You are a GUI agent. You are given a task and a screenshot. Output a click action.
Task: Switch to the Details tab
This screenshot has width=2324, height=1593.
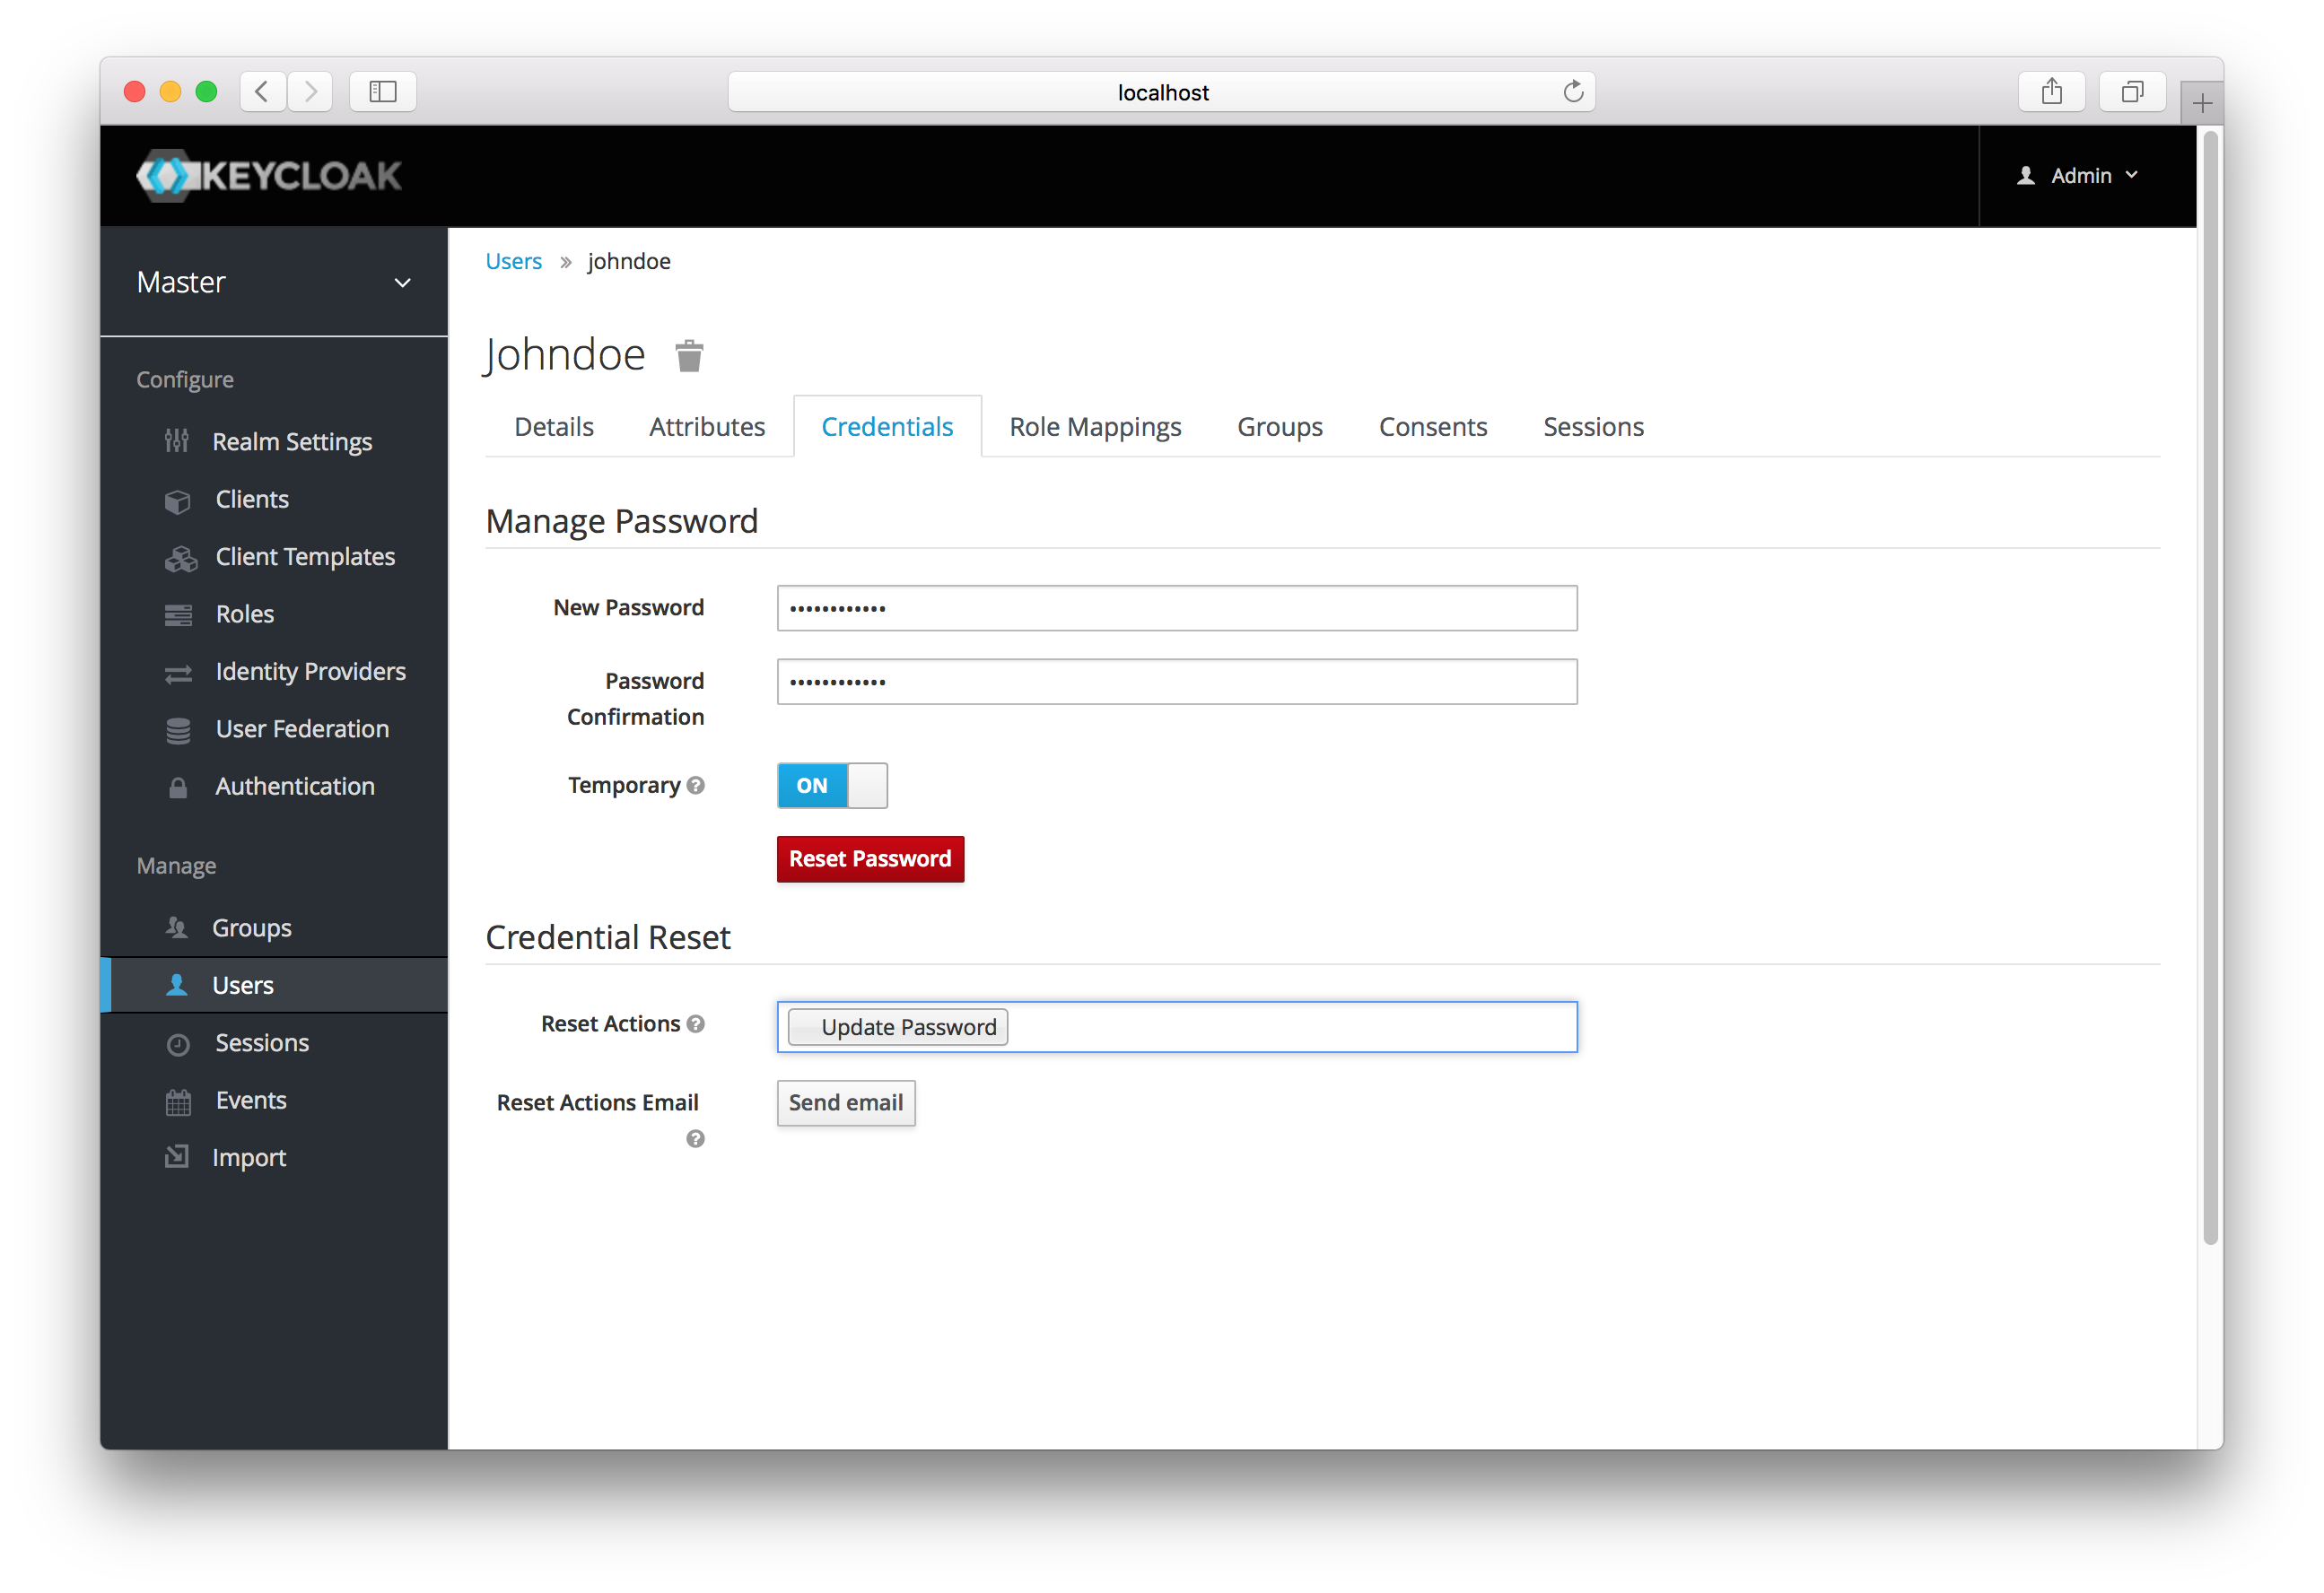(x=553, y=424)
